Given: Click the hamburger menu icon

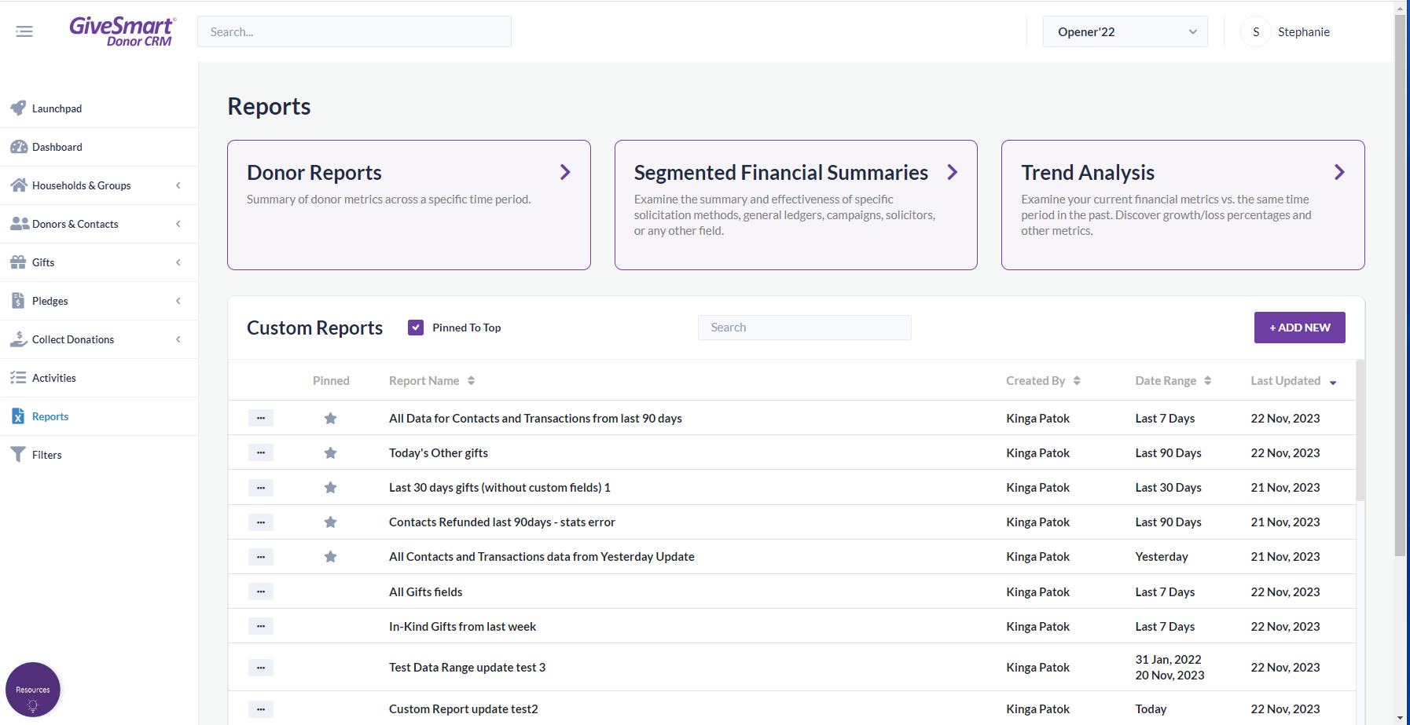Looking at the screenshot, I should pos(24,31).
